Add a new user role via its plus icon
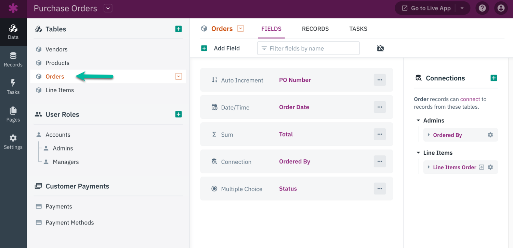 pyautogui.click(x=179, y=114)
